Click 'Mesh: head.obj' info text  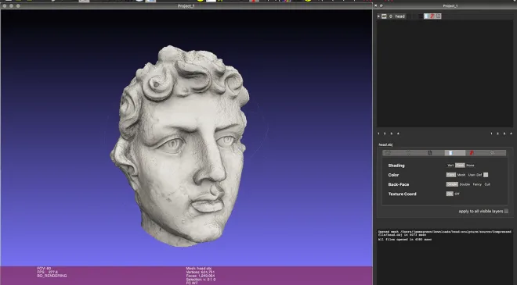(x=199, y=269)
